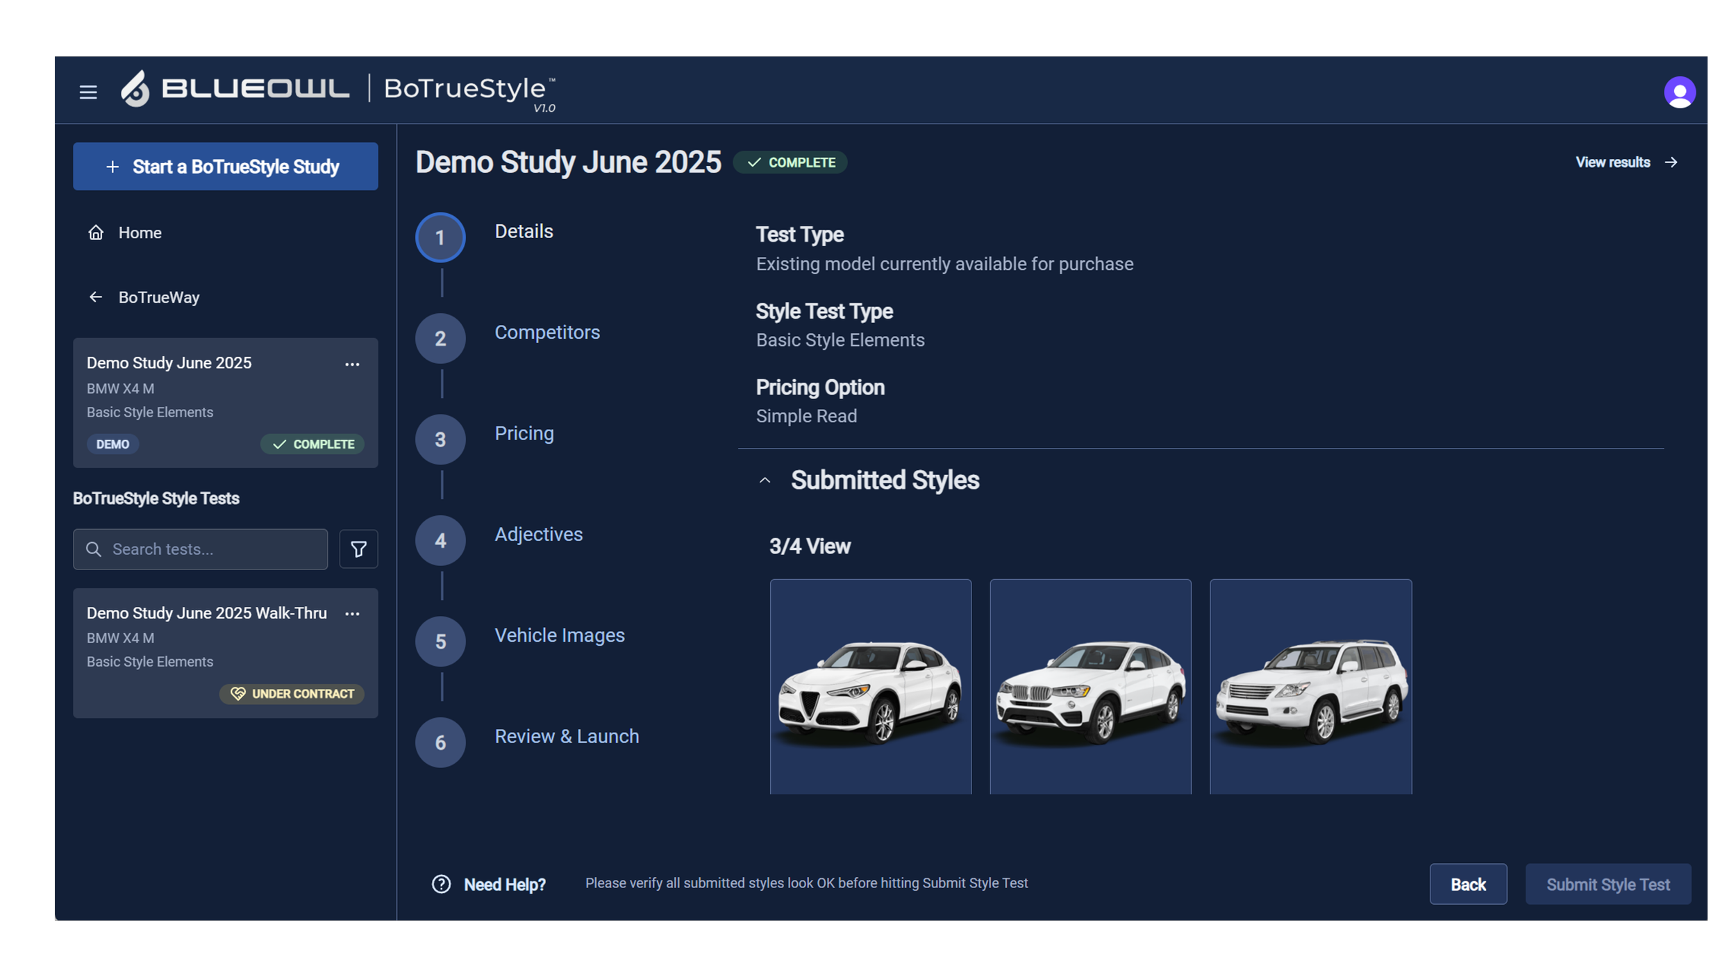Open the Walk-Thru study card ellipsis menu
The image size is (1736, 977).
click(x=352, y=614)
